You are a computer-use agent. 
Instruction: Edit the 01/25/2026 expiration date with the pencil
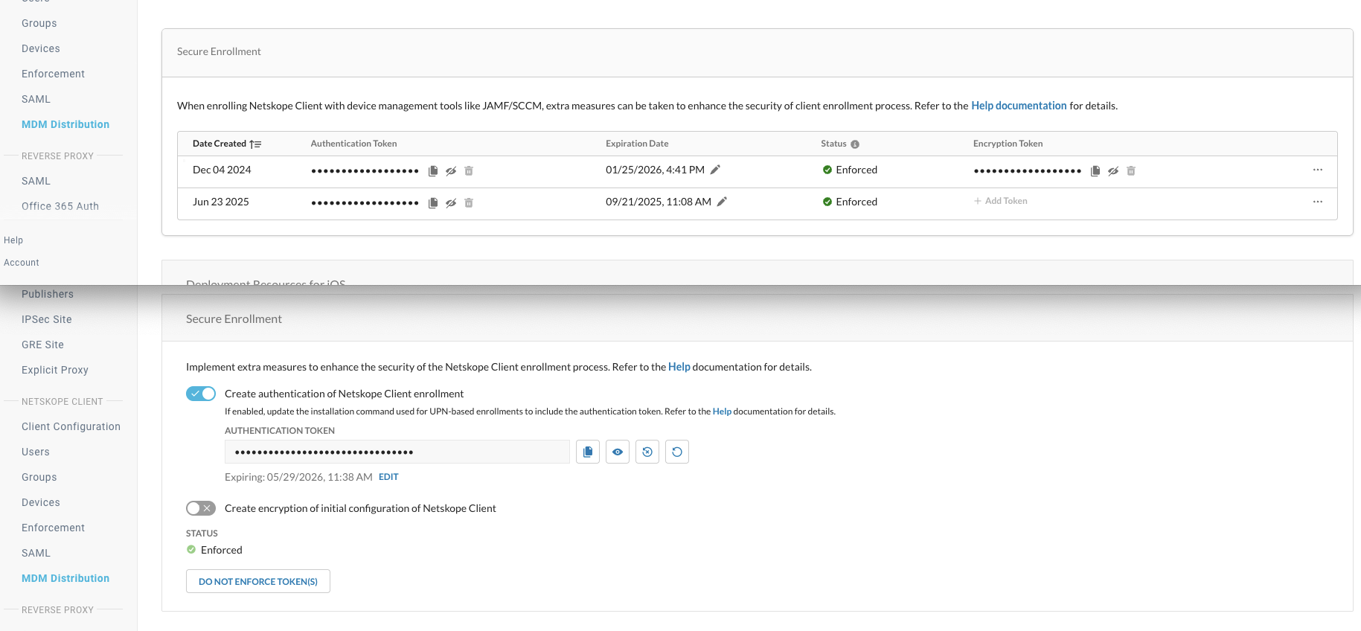click(715, 170)
